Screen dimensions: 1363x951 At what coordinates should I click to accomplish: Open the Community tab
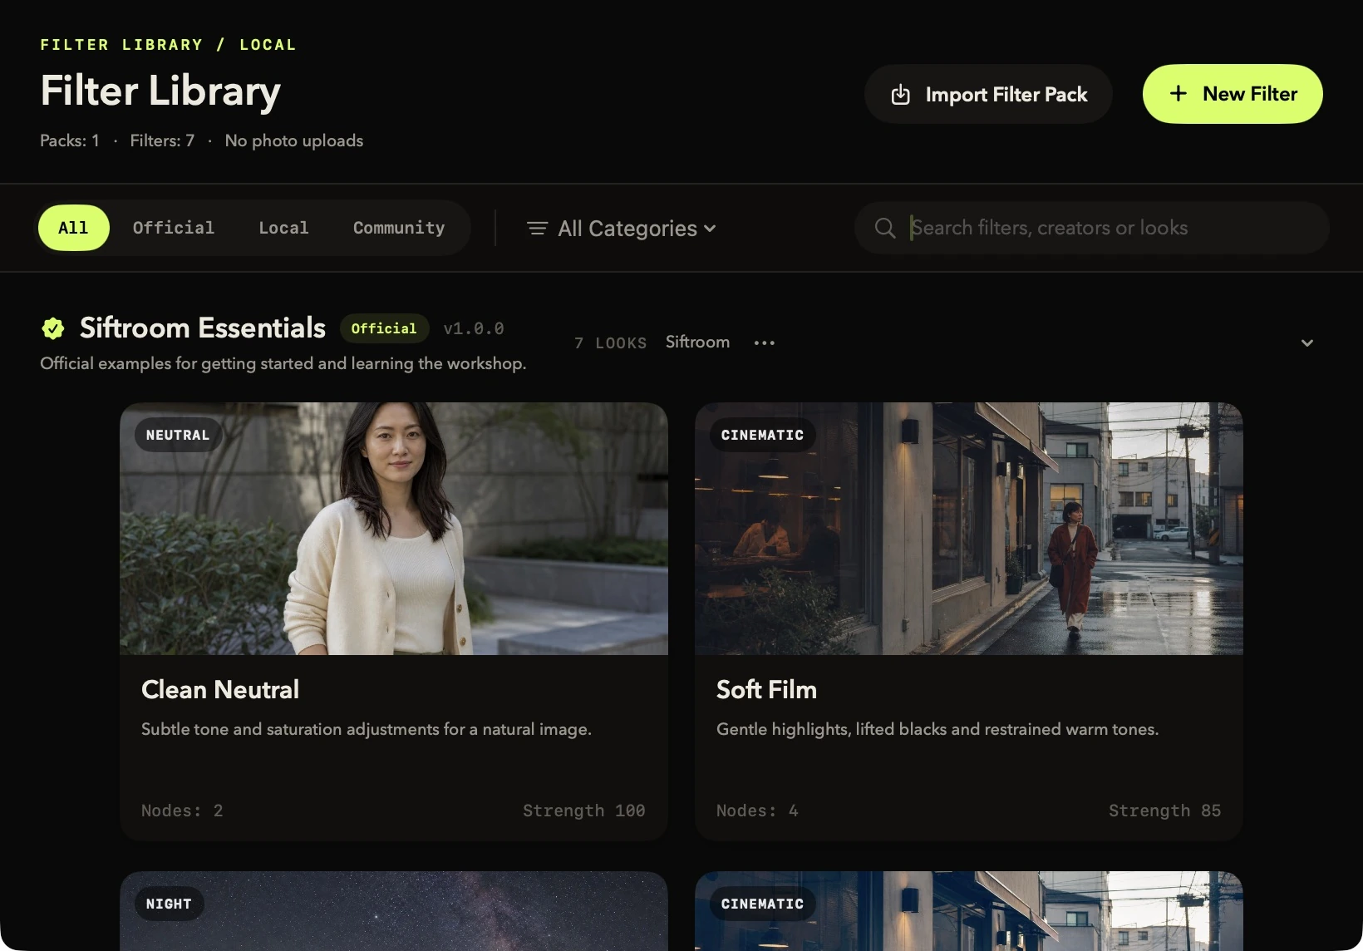pyautogui.click(x=399, y=228)
